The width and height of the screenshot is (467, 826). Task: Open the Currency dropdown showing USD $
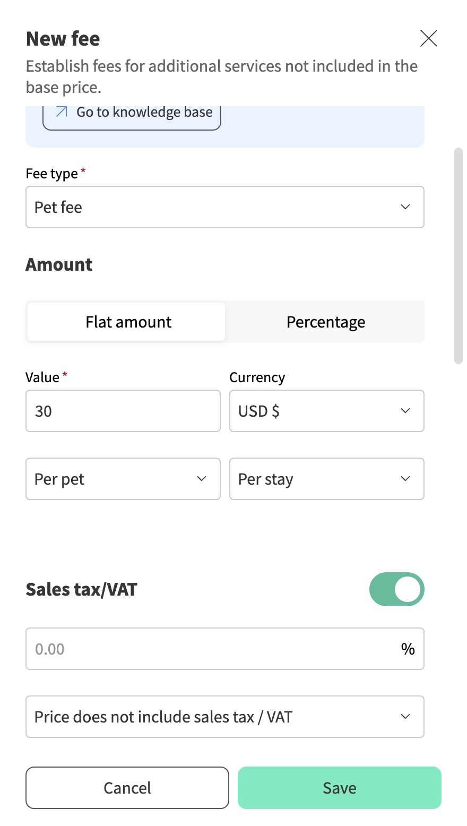click(x=326, y=411)
